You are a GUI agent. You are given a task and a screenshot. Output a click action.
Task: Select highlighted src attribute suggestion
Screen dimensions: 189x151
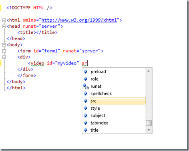118,101
